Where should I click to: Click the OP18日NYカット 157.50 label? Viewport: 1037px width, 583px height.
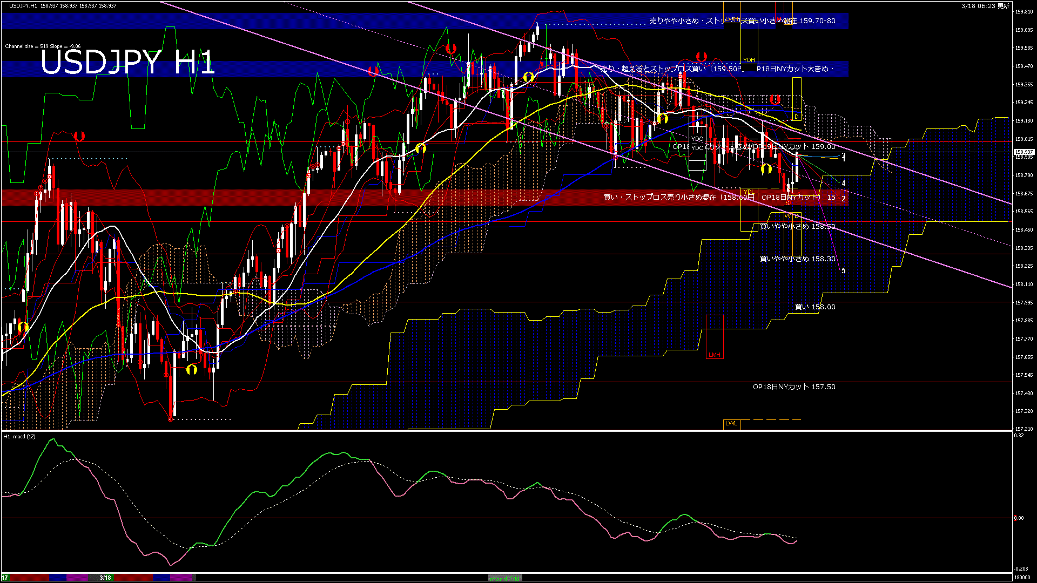tap(794, 387)
